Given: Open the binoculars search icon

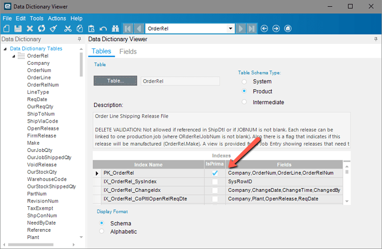Looking at the screenshot, I should coord(115,29).
